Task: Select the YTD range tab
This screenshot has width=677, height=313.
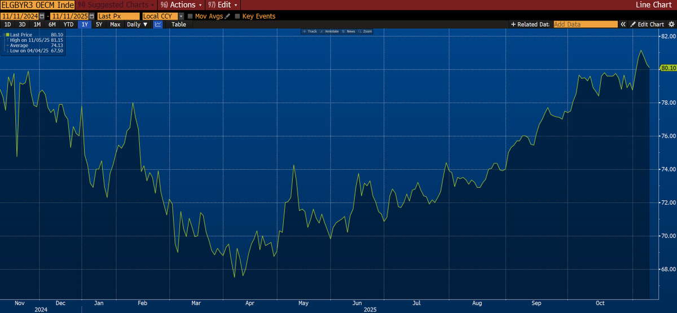Action: (x=68, y=24)
